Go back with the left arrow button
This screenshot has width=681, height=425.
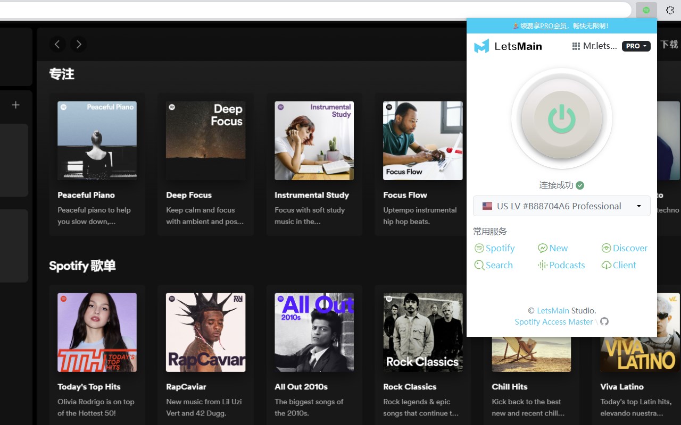click(x=57, y=44)
